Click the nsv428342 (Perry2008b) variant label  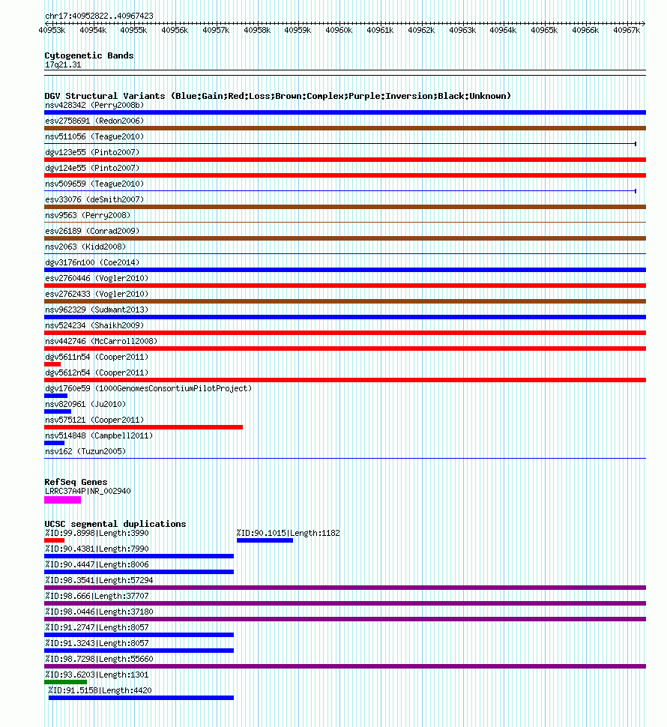point(94,105)
